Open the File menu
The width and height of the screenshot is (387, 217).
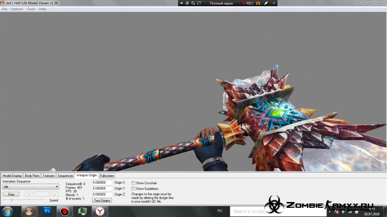coord(4,9)
